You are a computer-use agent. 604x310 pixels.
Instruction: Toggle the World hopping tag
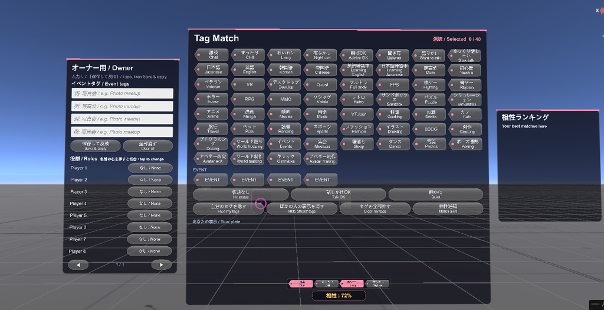[x=248, y=144]
